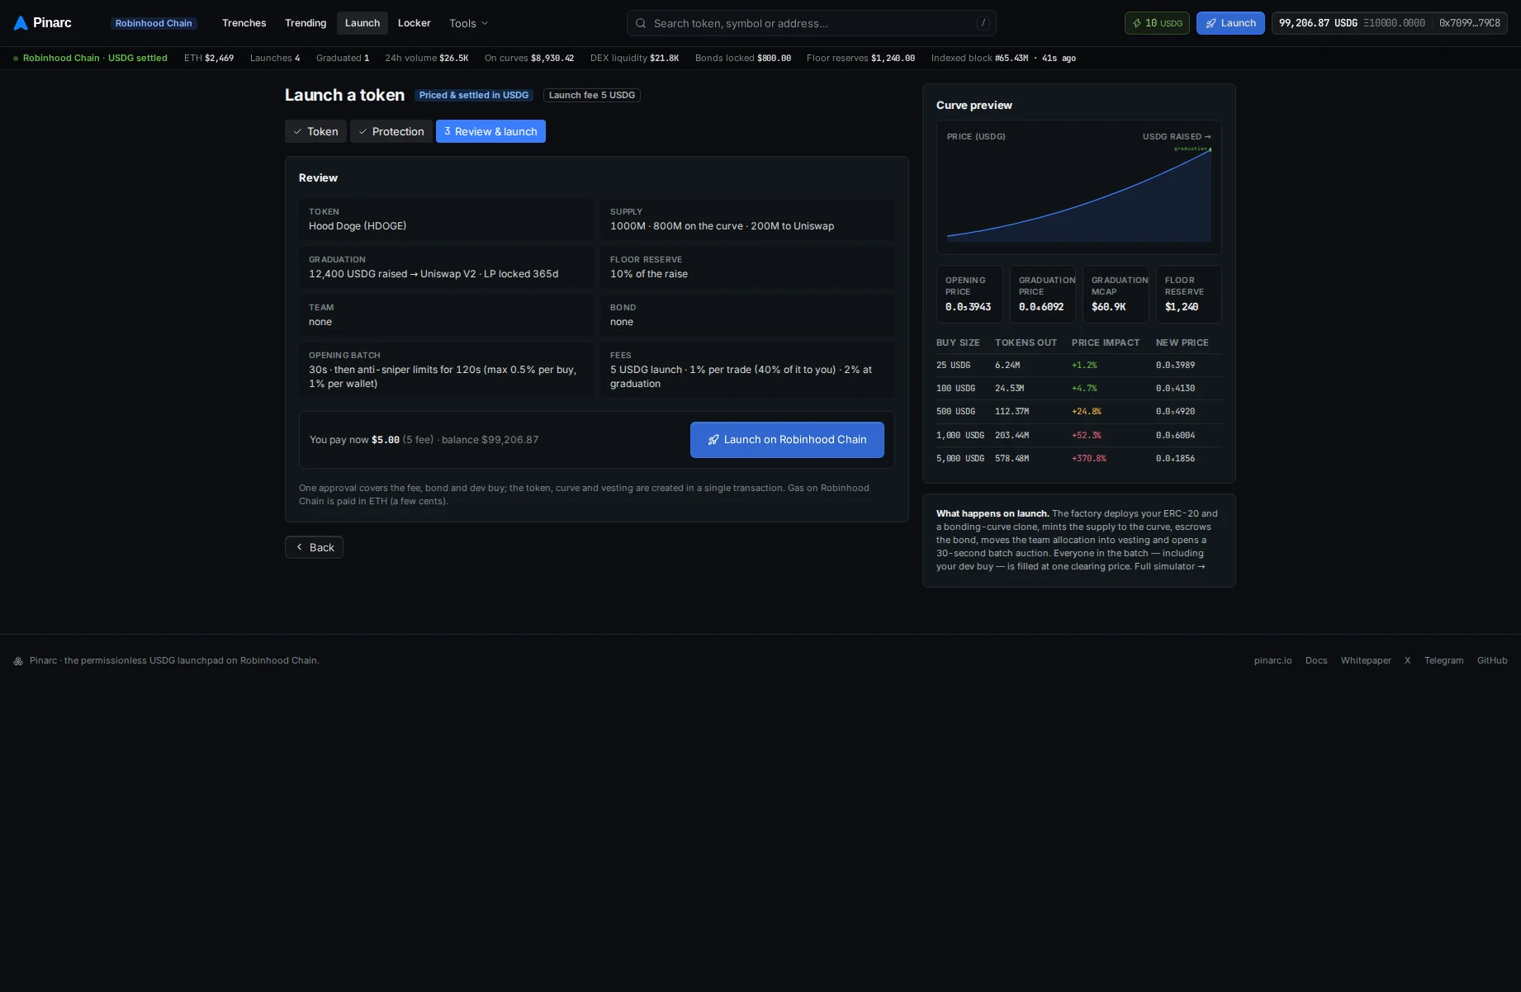Select the Review & launch step tab

[x=490, y=131]
